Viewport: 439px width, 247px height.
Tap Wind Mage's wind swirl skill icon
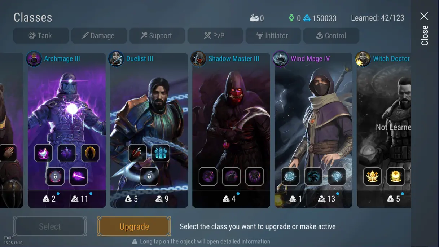(290, 177)
